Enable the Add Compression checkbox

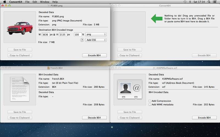pyautogui.click(x=150, y=101)
